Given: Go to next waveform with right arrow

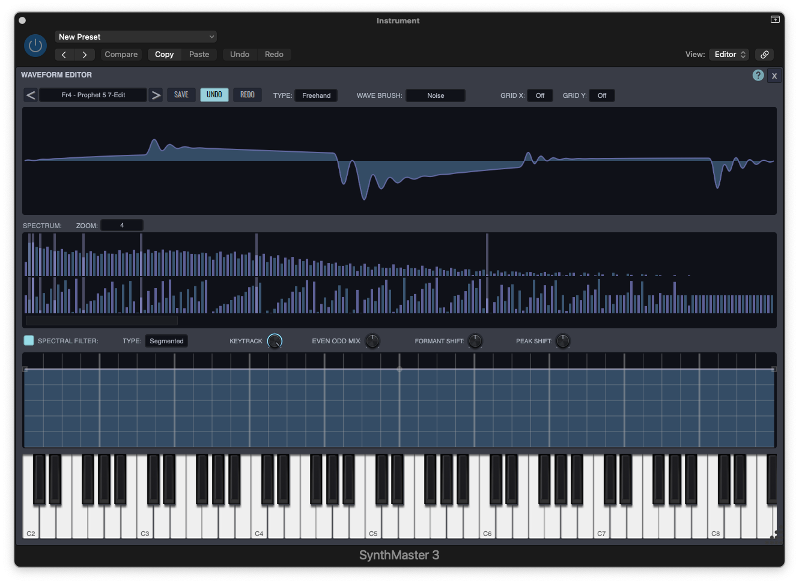Looking at the screenshot, I should tap(156, 95).
